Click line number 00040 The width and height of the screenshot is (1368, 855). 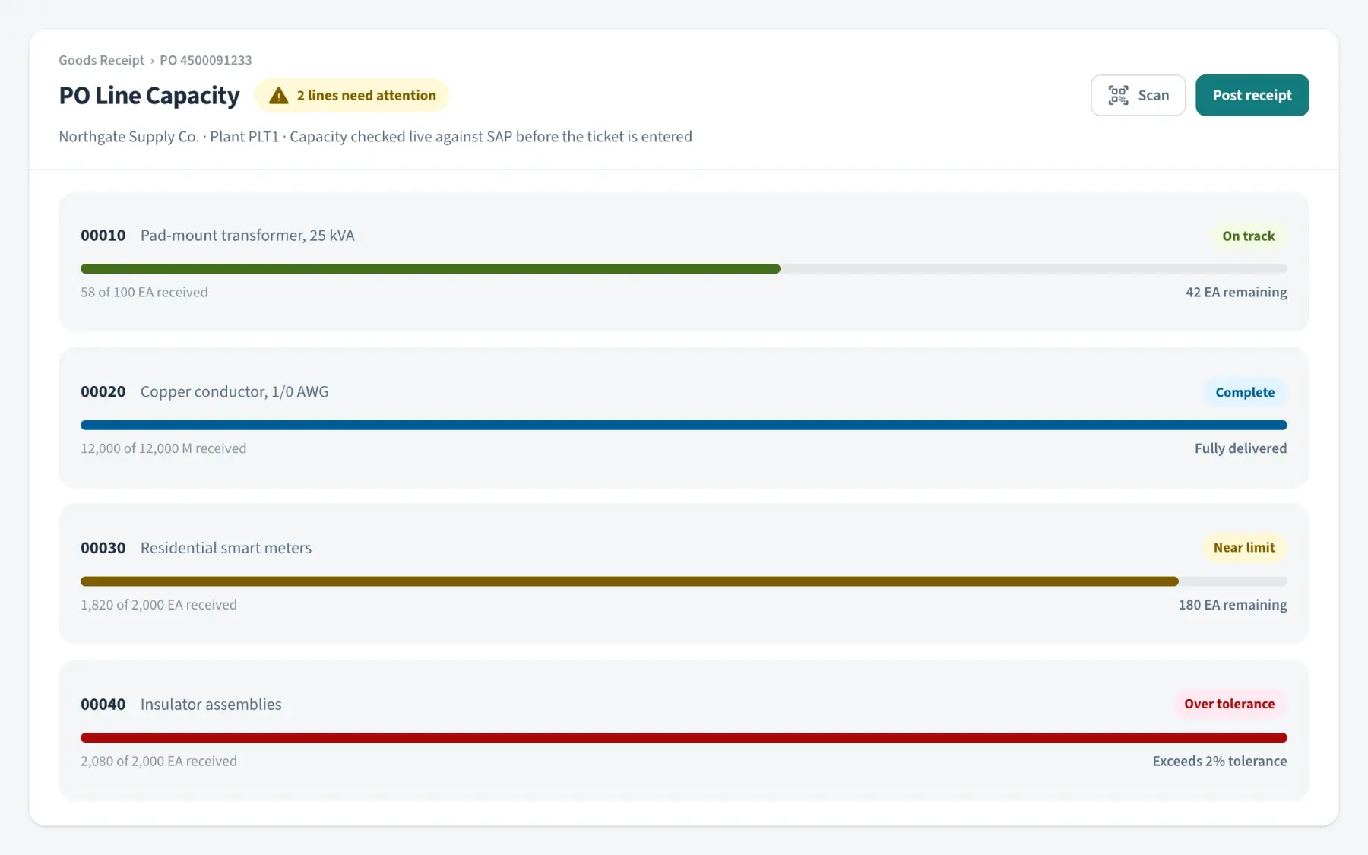pos(103,705)
